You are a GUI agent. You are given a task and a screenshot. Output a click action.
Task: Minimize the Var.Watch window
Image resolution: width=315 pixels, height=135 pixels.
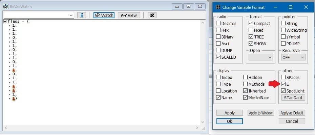(177, 6)
